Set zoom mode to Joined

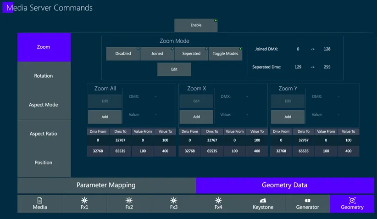click(x=157, y=54)
